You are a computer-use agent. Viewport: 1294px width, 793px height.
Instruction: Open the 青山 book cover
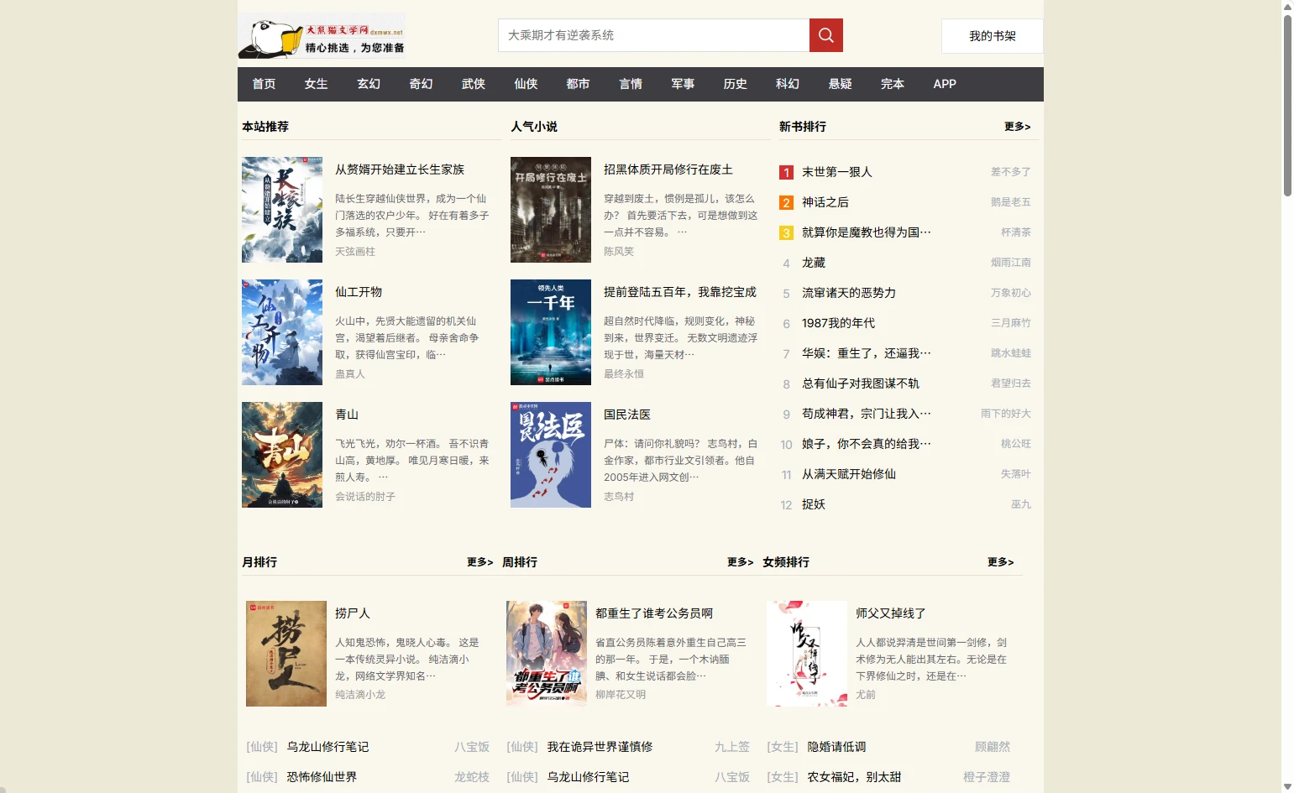[282, 455]
